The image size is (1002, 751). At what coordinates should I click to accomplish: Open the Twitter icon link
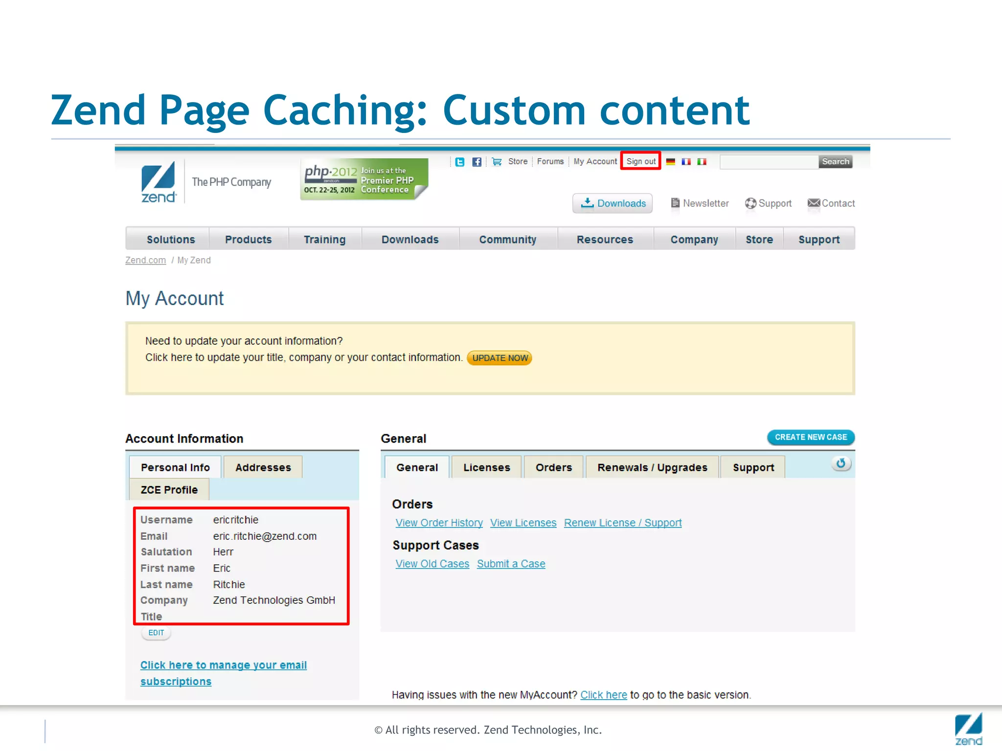(x=459, y=162)
